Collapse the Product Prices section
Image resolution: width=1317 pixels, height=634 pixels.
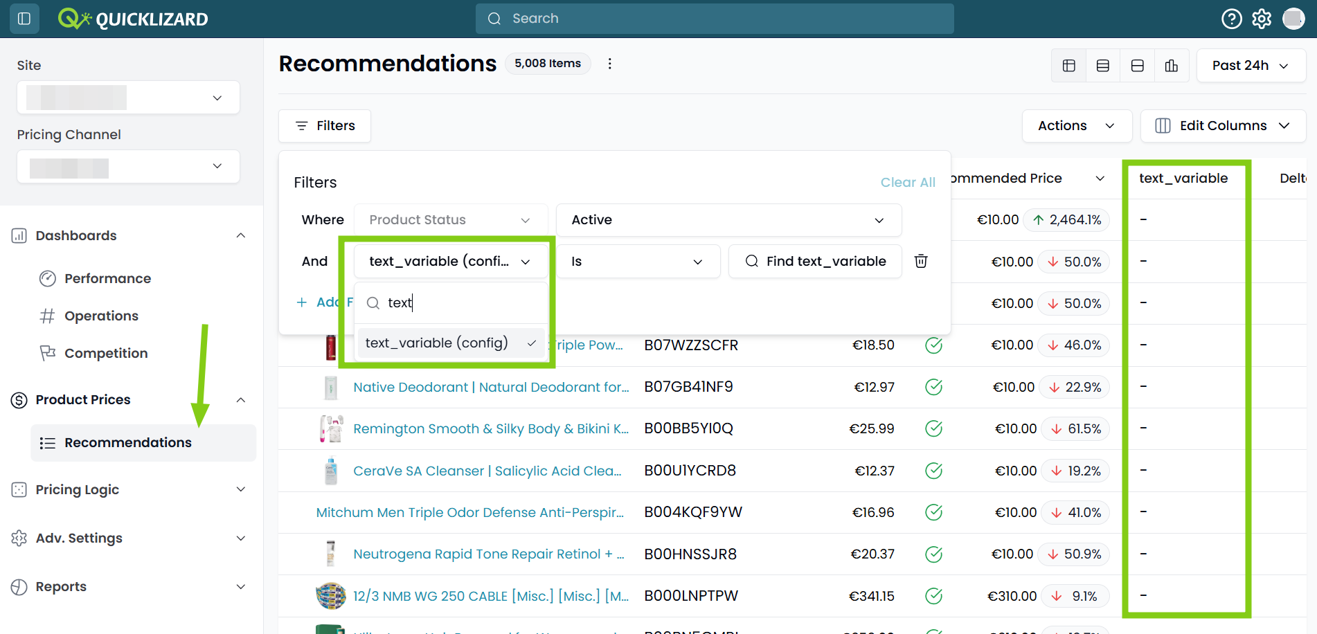[241, 400]
